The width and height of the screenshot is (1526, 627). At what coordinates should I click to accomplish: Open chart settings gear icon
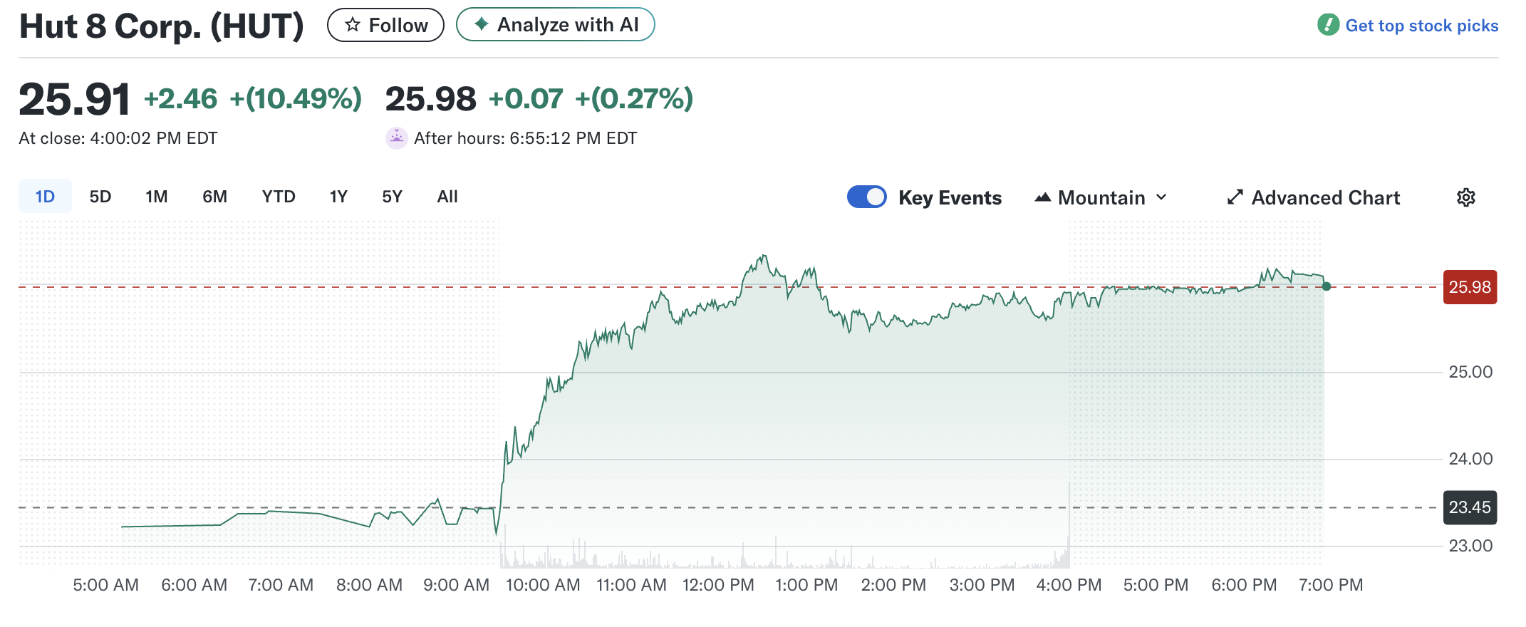(1465, 197)
